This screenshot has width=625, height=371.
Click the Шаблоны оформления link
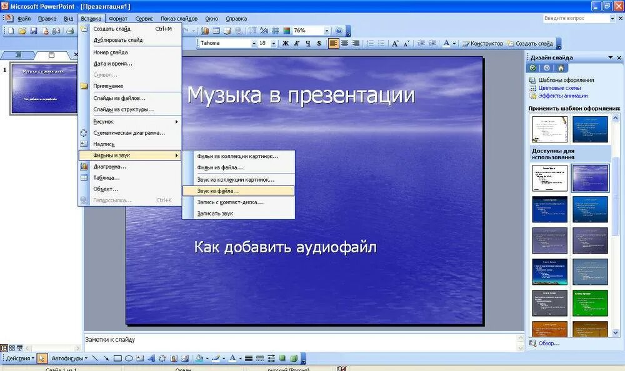(566, 80)
